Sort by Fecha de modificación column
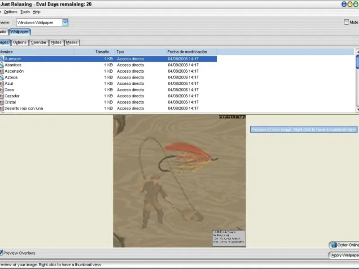 pos(192,52)
